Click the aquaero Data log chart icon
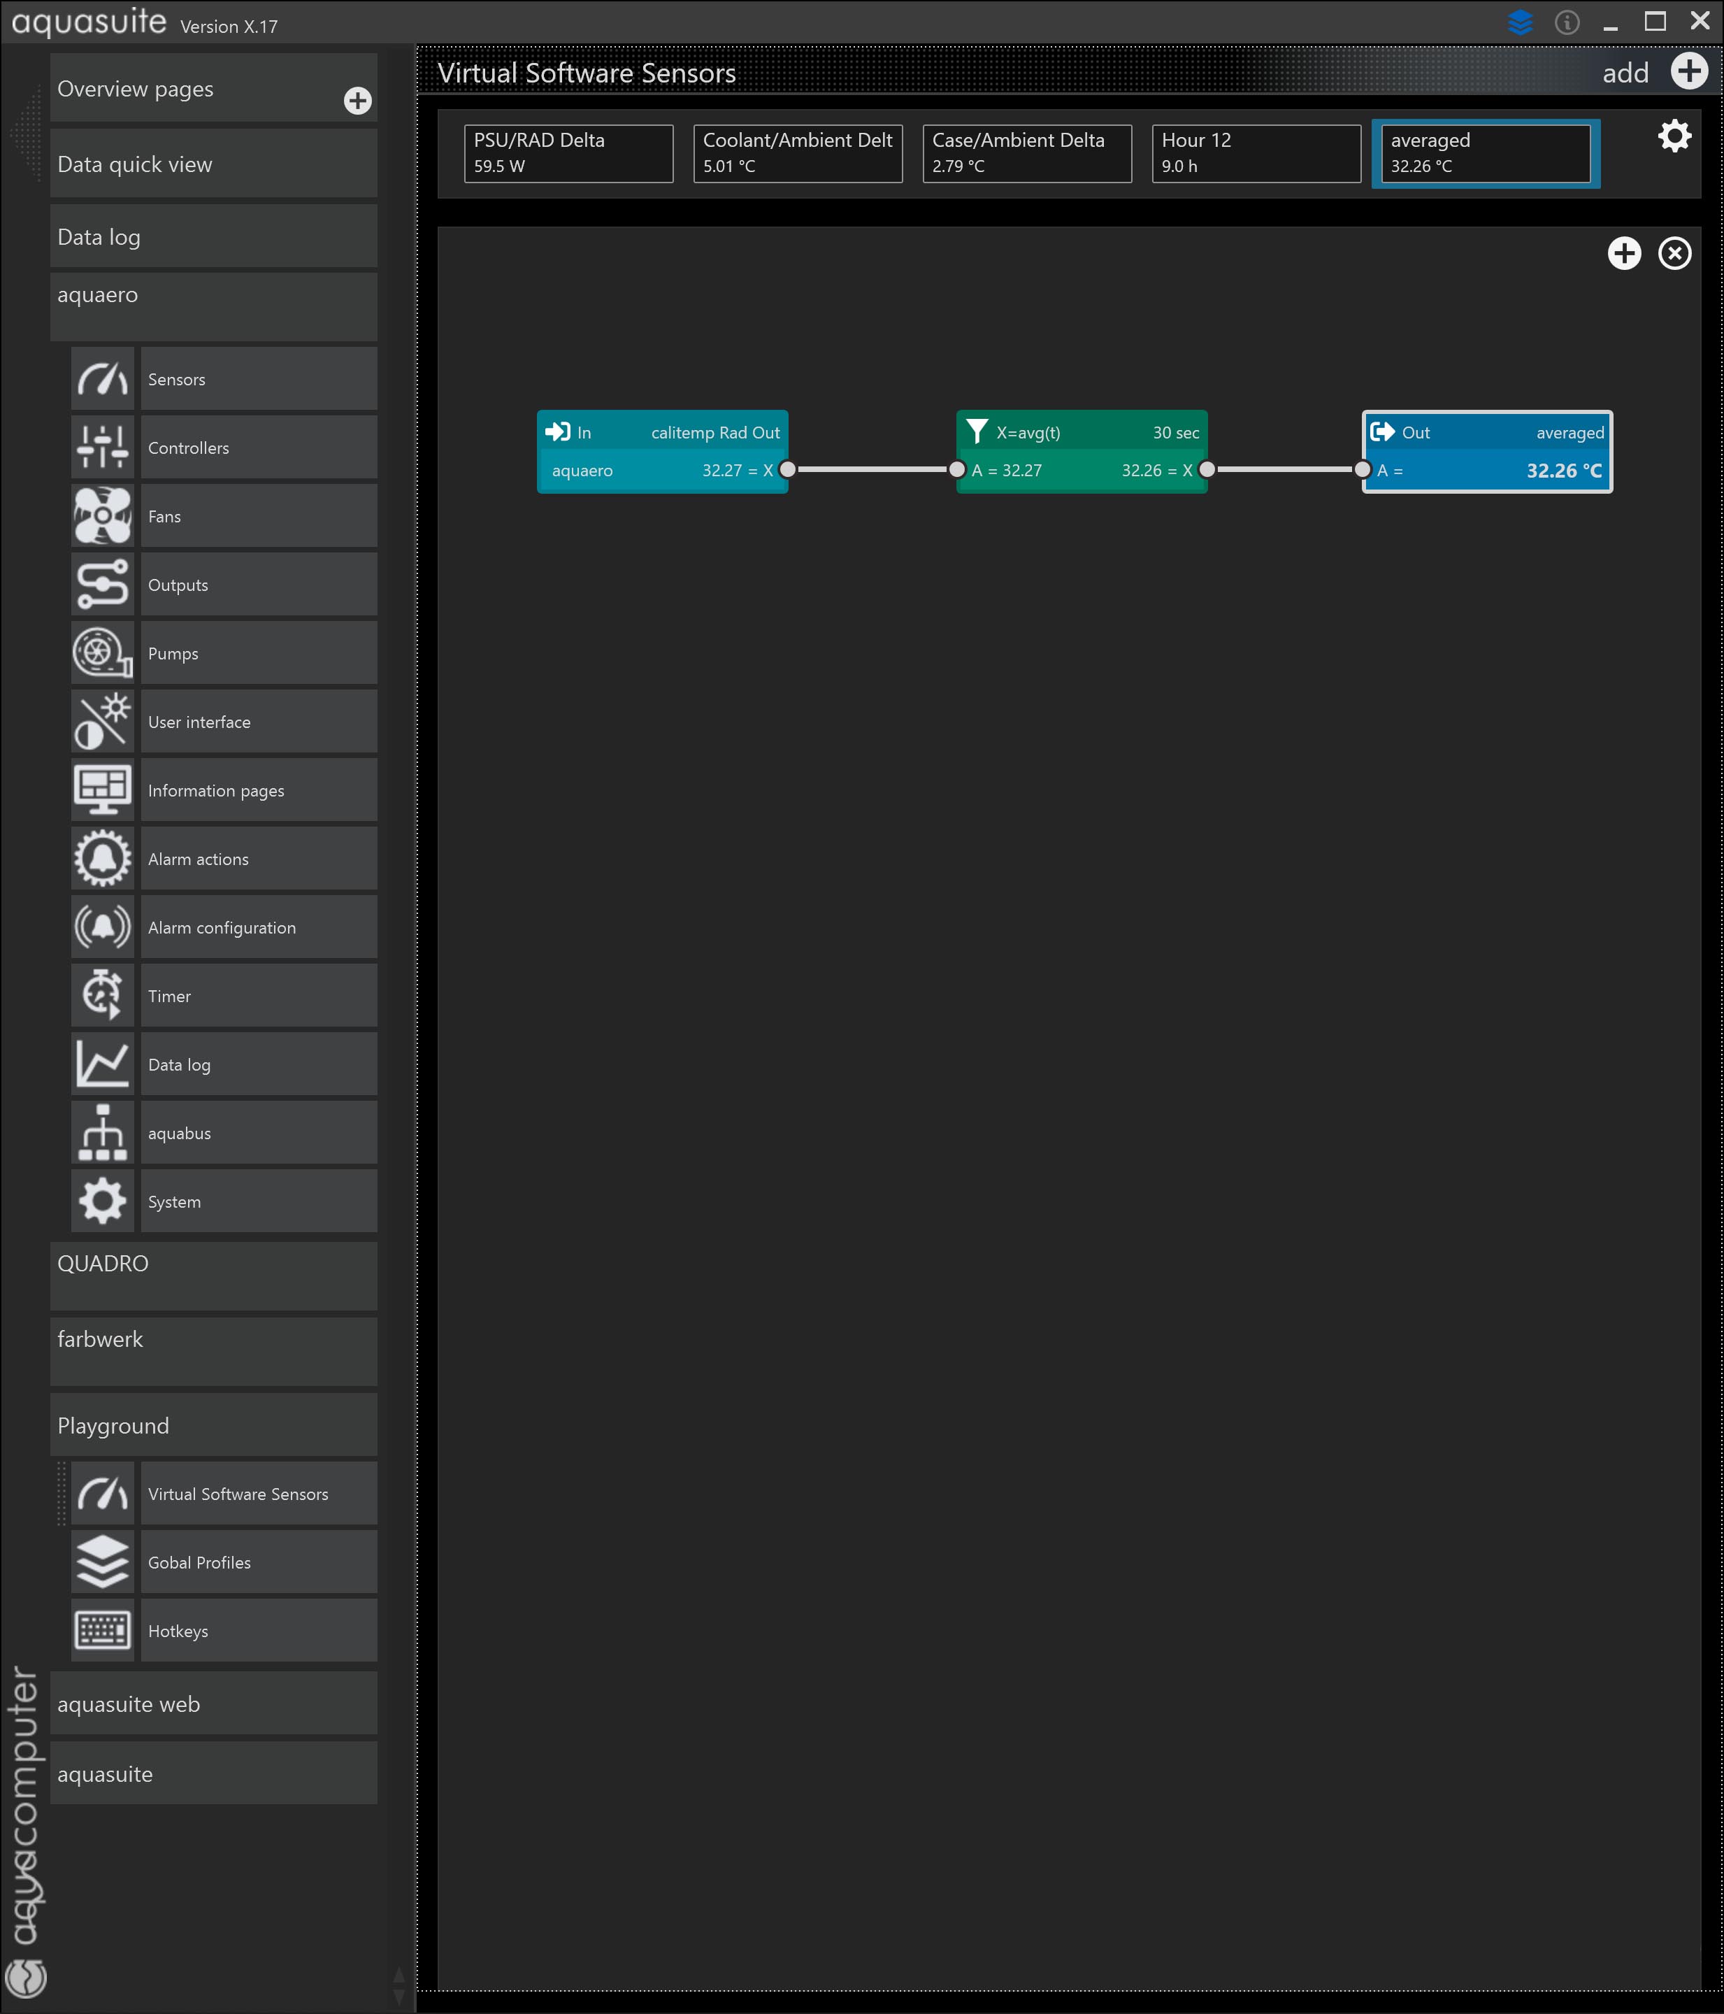1724x2014 pixels. point(102,1064)
